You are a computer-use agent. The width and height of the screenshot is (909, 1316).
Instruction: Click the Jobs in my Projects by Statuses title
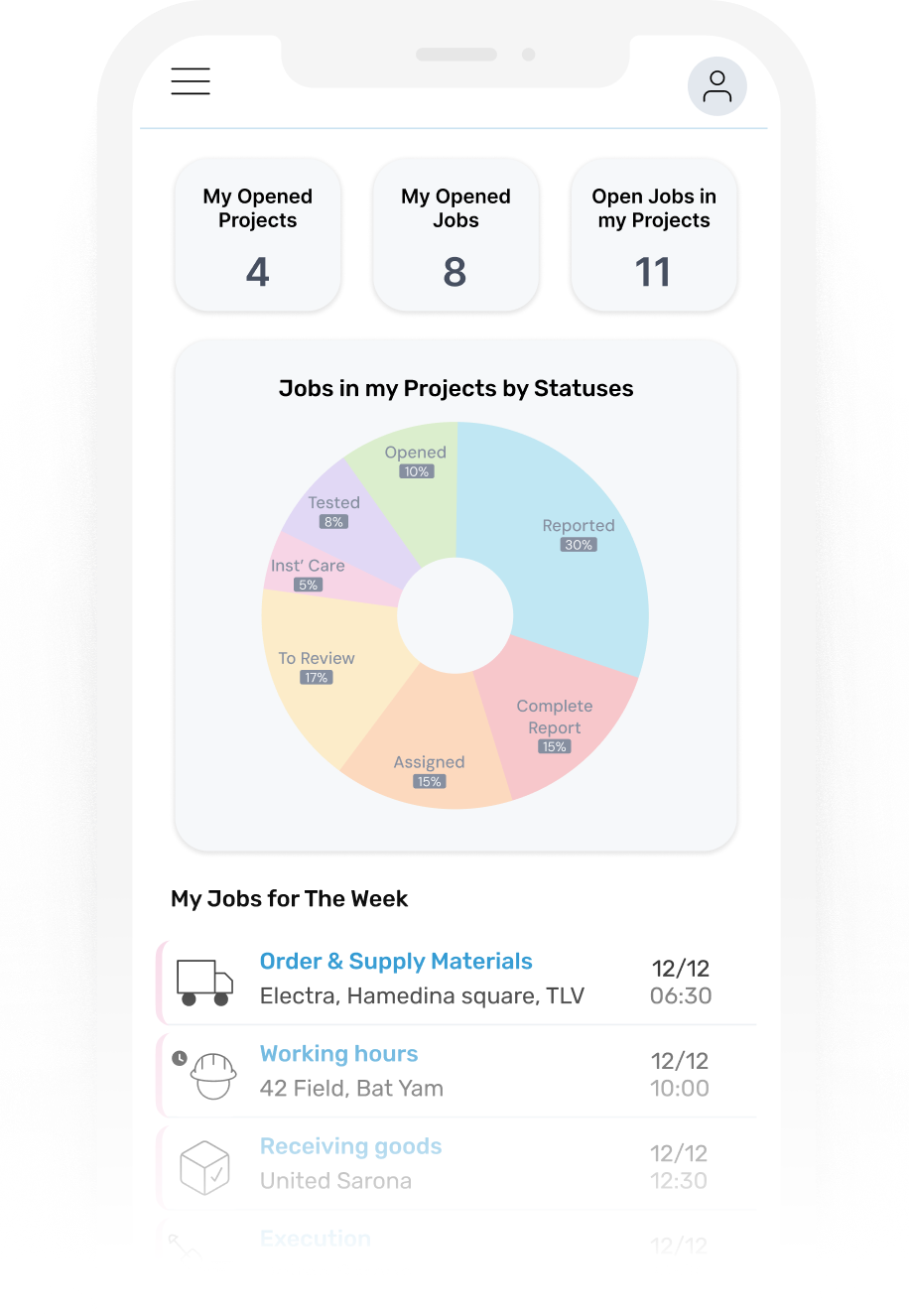455,388
